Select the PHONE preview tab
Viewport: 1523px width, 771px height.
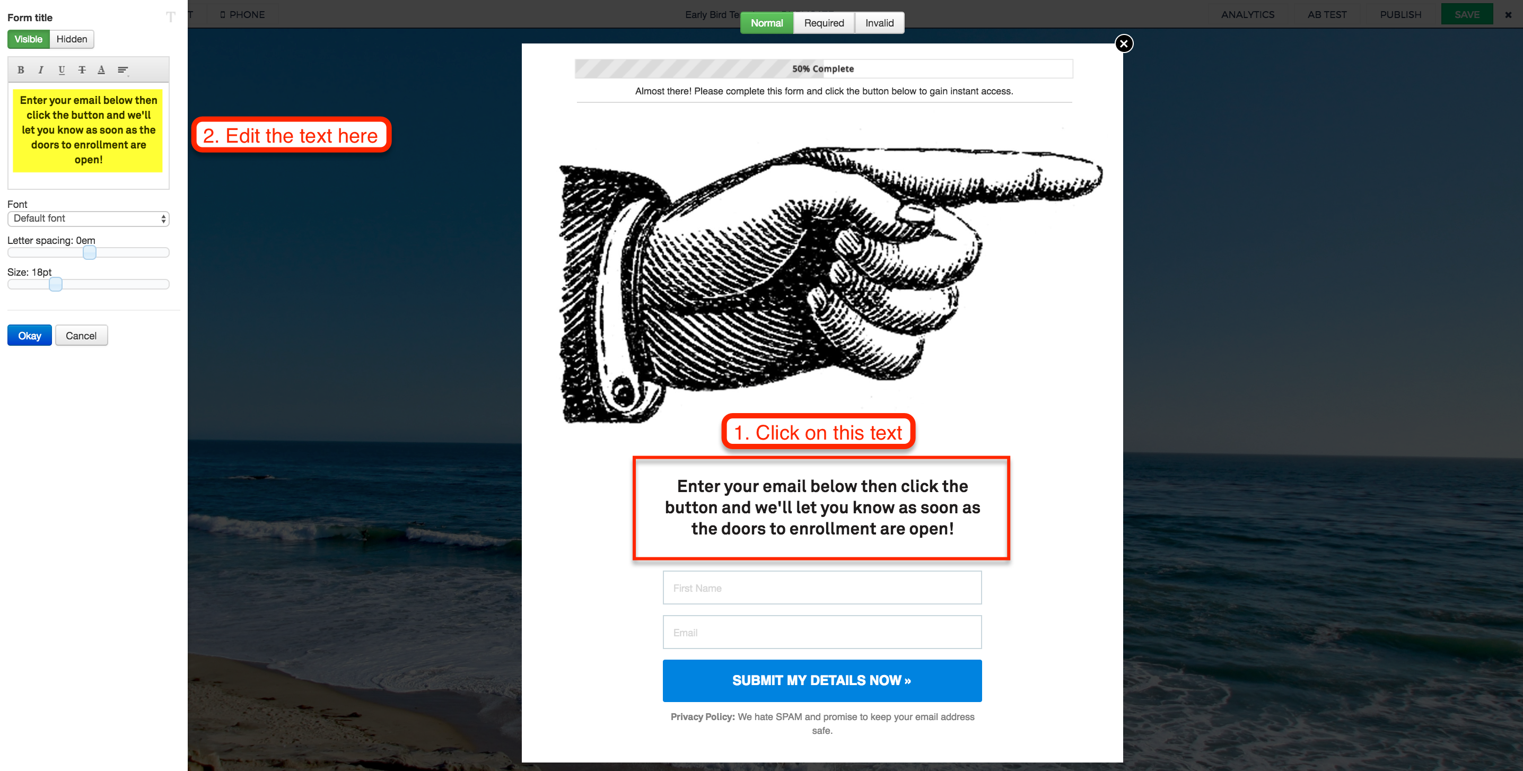coord(242,15)
